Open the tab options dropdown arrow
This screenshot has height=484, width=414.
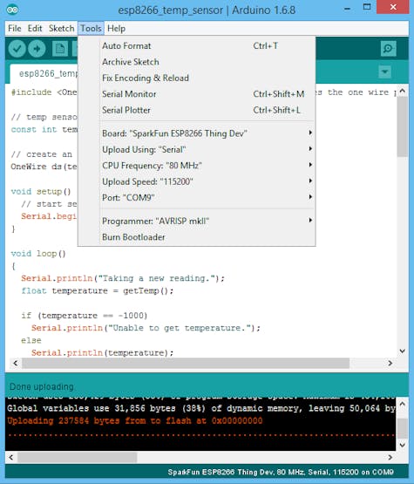384,72
